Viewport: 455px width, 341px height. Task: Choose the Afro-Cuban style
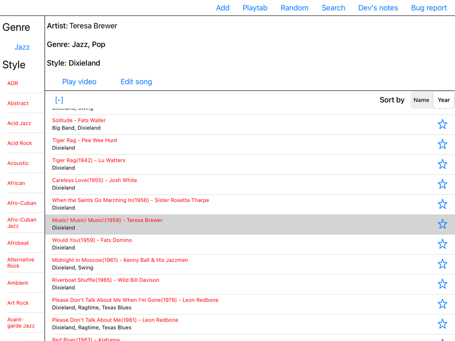[x=22, y=203]
